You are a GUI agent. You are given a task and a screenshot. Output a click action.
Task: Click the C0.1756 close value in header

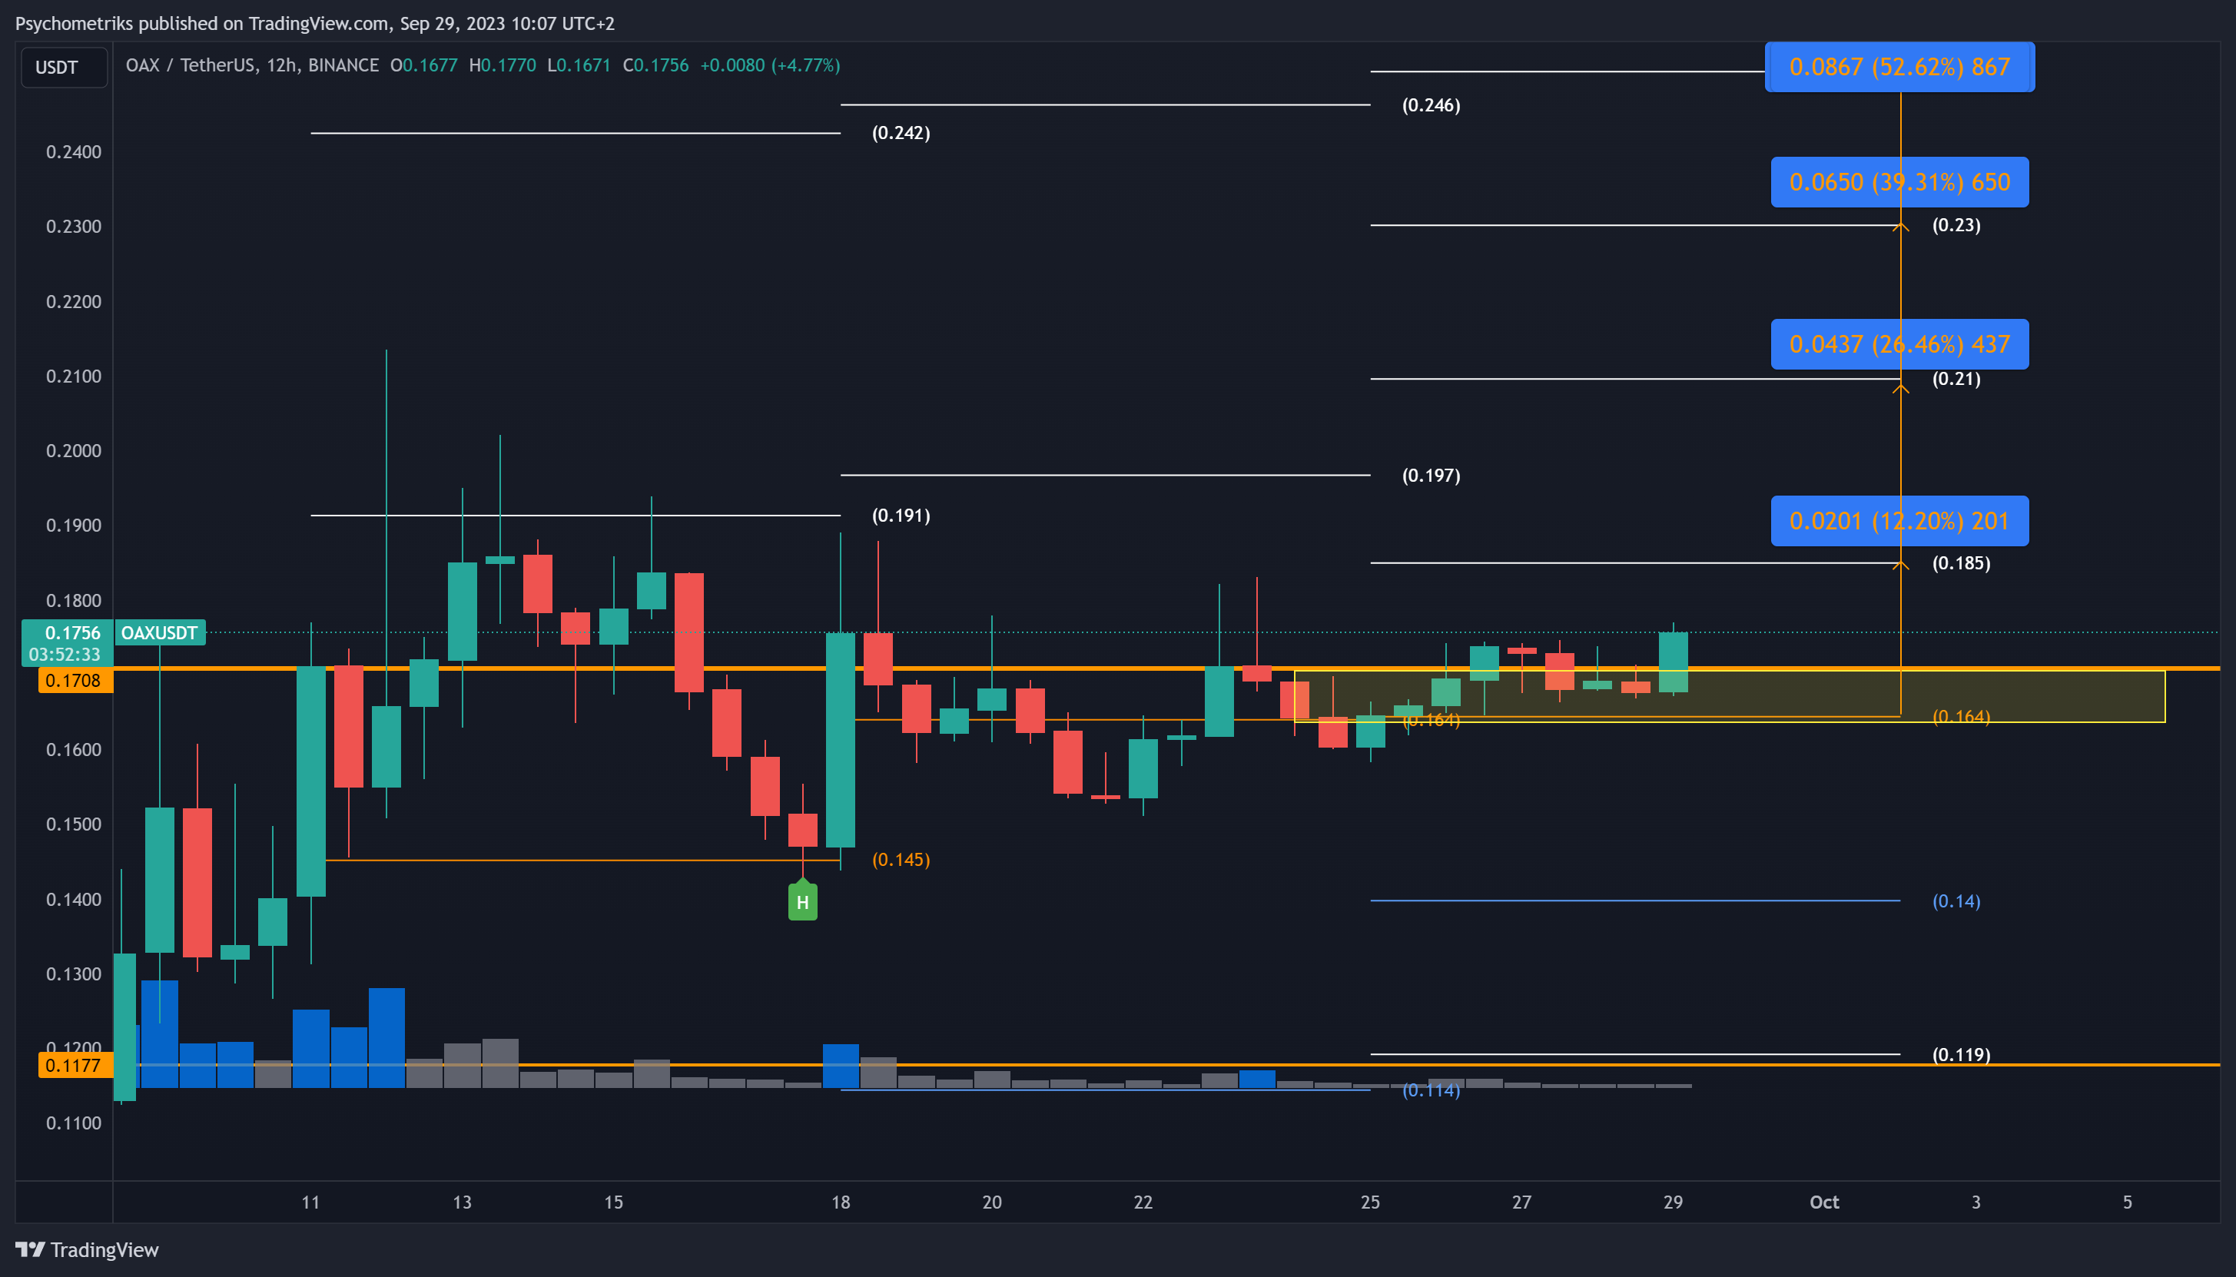point(655,66)
